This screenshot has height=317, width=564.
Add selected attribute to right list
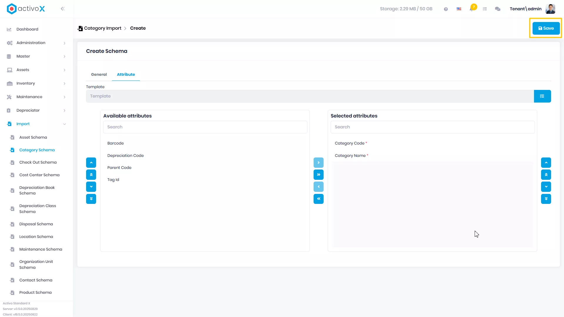(x=319, y=163)
